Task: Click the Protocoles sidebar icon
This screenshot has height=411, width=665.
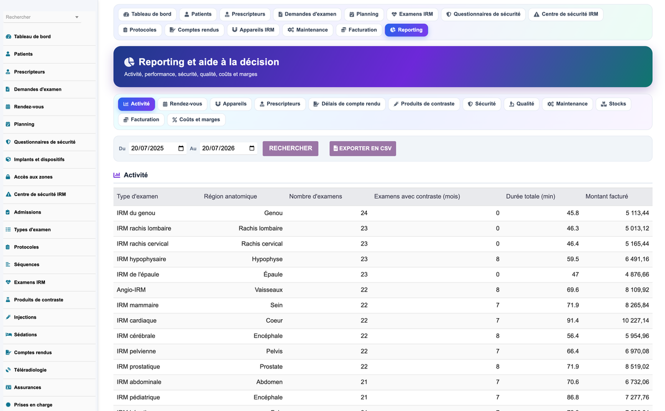Action: coord(8,247)
